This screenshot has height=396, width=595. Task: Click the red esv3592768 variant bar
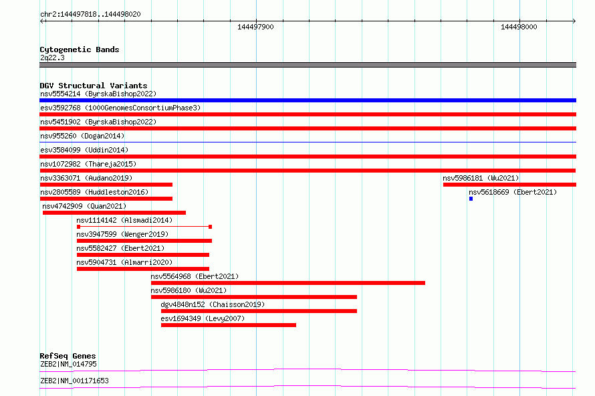(x=308, y=114)
